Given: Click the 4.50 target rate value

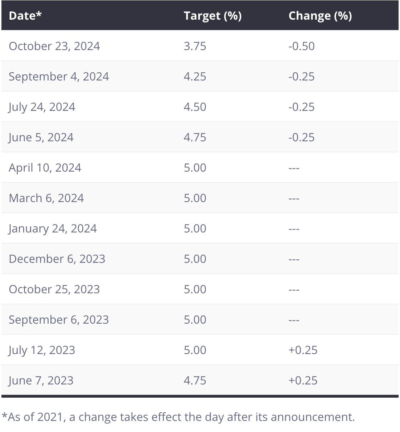Looking at the screenshot, I should [x=195, y=107].
